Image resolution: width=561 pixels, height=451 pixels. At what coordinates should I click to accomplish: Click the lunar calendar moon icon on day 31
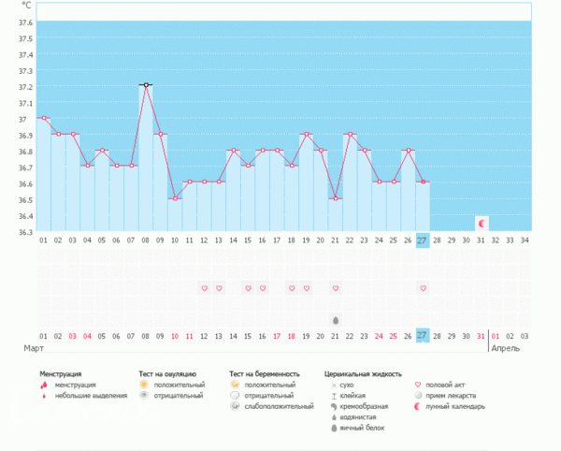pyautogui.click(x=482, y=224)
